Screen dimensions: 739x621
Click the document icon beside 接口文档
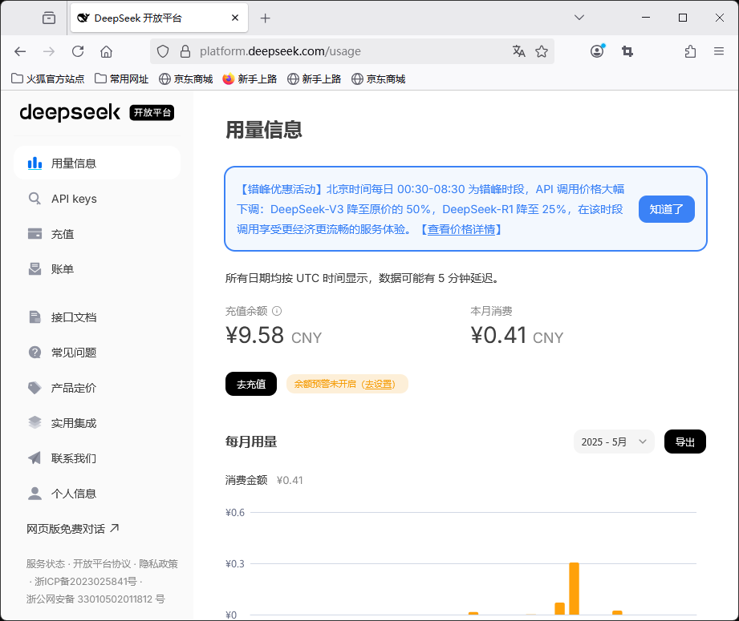35,317
